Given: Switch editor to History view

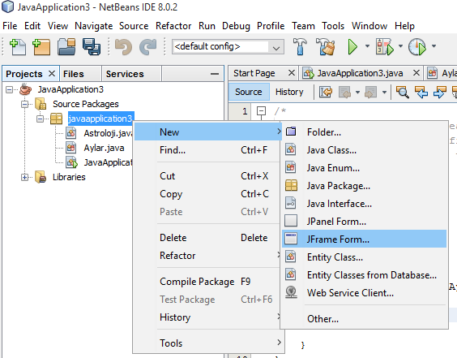Looking at the screenshot, I should pos(289,92).
